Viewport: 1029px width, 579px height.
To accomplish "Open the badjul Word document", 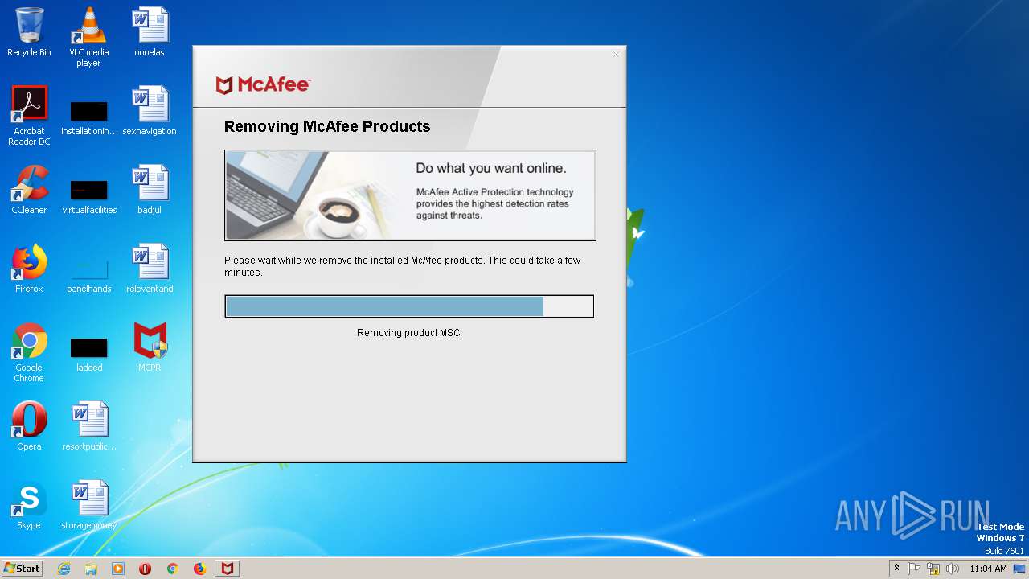I will (150, 190).
